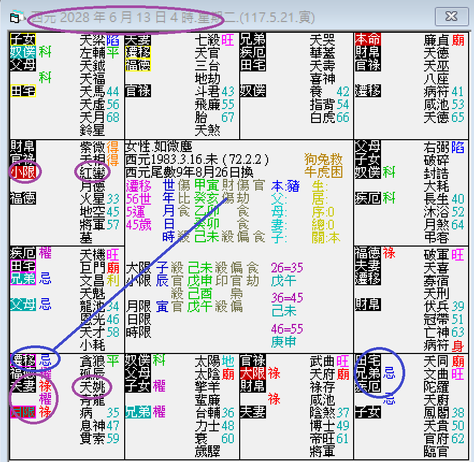This screenshot has width=474, height=462.
Task: Toggle the green 祿 marker beside 同限
Action: [45, 412]
